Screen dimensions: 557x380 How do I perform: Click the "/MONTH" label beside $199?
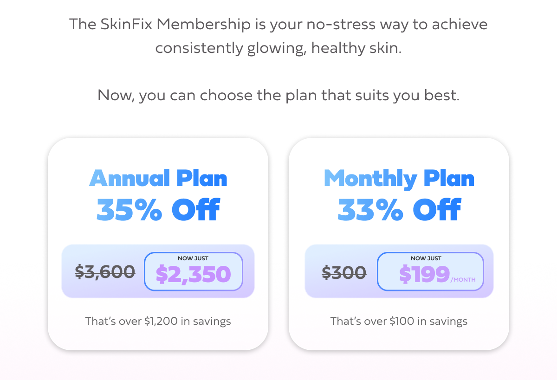click(463, 280)
